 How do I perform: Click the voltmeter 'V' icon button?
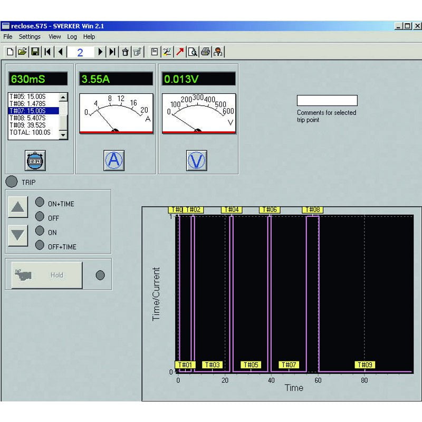(x=196, y=160)
